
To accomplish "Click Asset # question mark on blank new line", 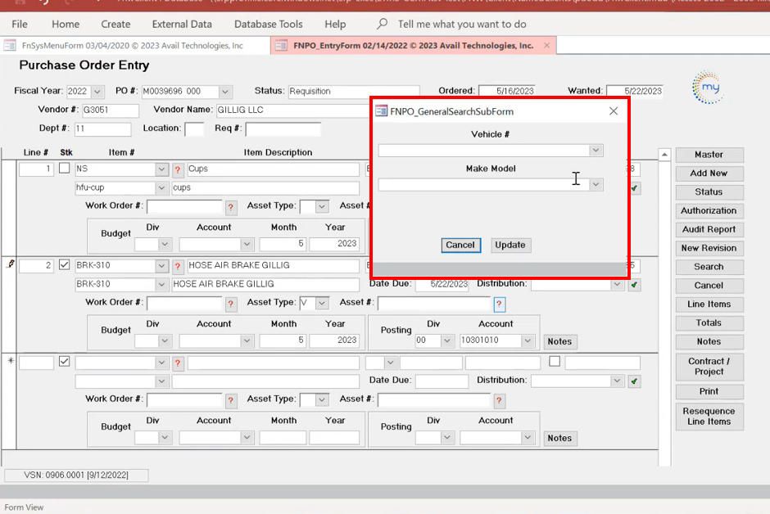I will pyautogui.click(x=499, y=400).
